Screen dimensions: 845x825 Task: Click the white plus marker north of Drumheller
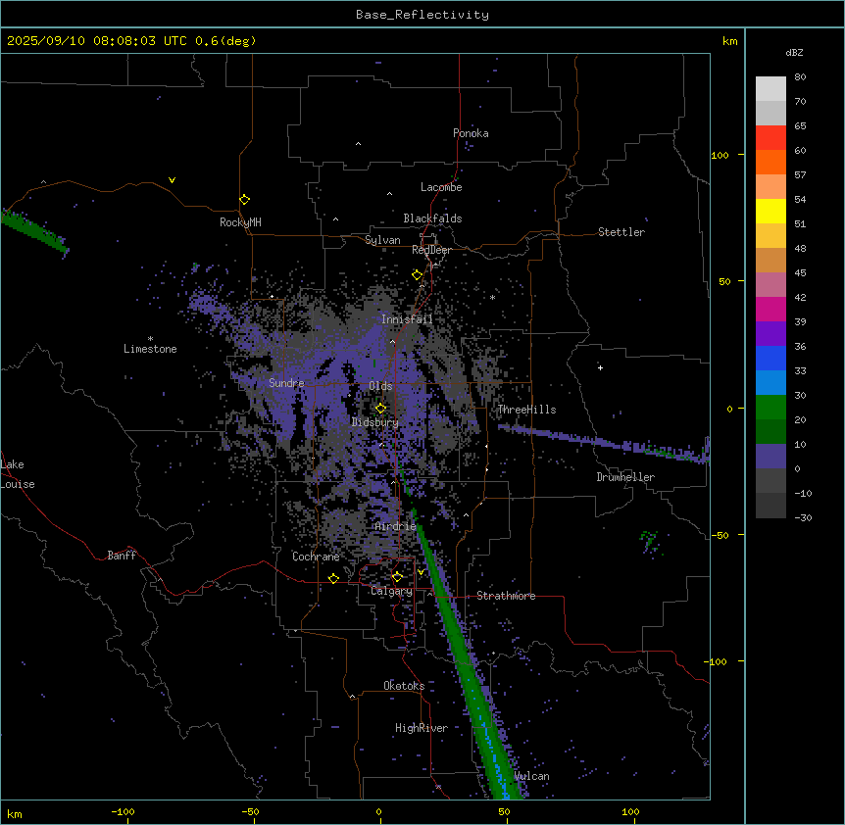600,367
